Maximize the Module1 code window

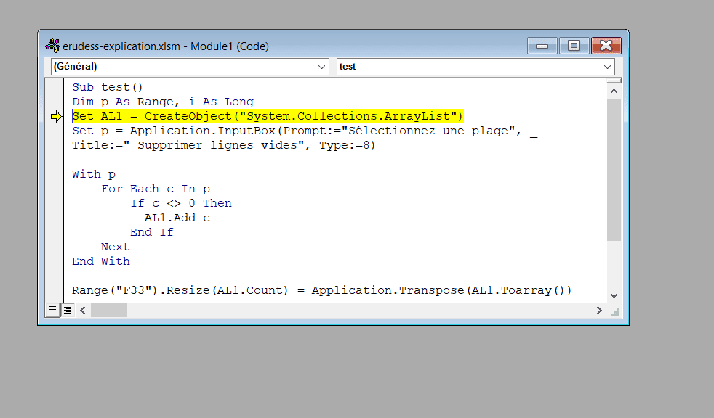tap(574, 46)
